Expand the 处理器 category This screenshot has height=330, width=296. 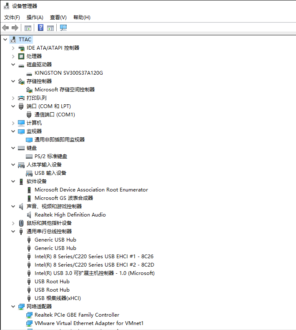tap(13, 56)
